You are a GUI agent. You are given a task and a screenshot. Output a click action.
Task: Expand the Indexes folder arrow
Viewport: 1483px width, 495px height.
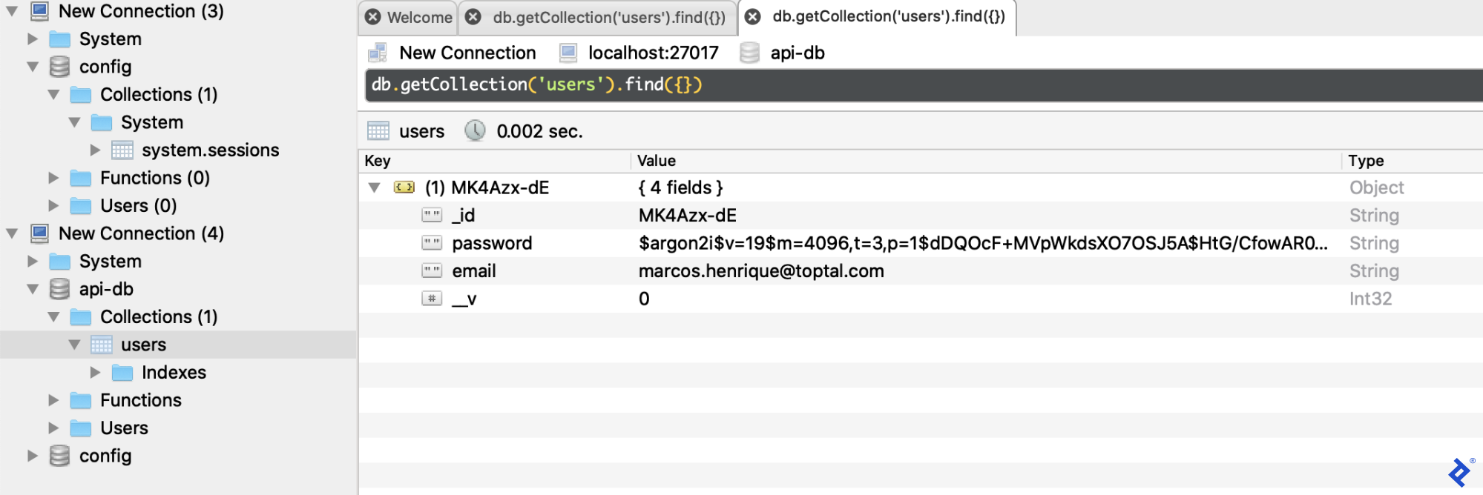coord(95,372)
